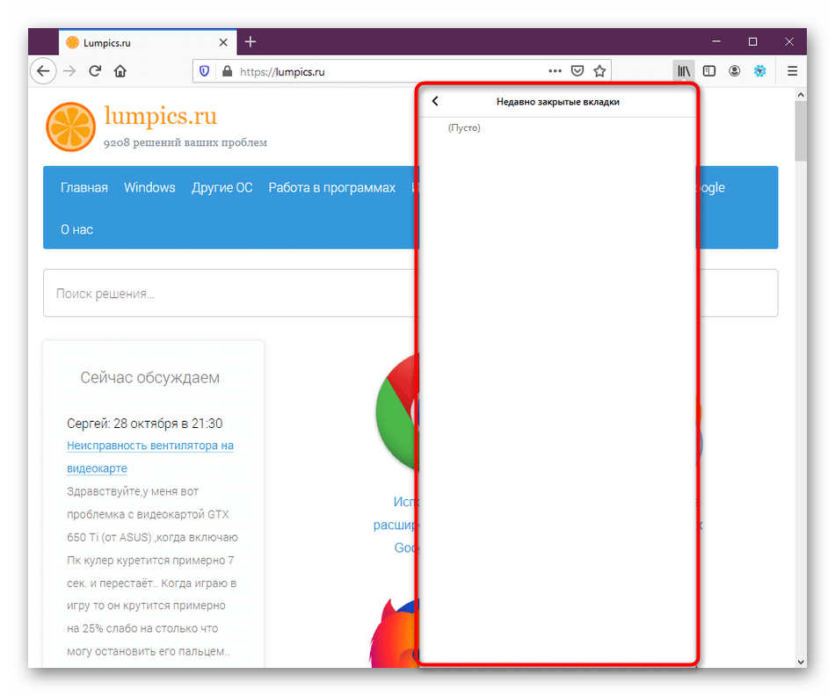Click the vertical scrollbar thumb

(801, 130)
